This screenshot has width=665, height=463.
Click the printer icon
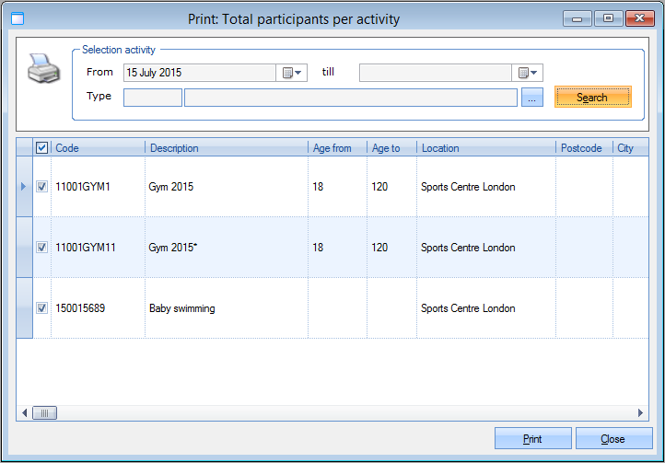(x=44, y=69)
